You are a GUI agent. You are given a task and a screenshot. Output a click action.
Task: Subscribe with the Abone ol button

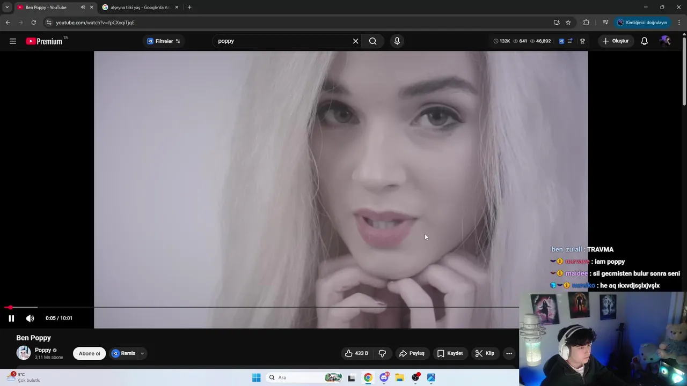90,353
